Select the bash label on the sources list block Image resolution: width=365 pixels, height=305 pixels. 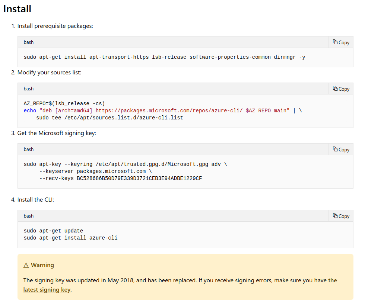click(x=28, y=89)
